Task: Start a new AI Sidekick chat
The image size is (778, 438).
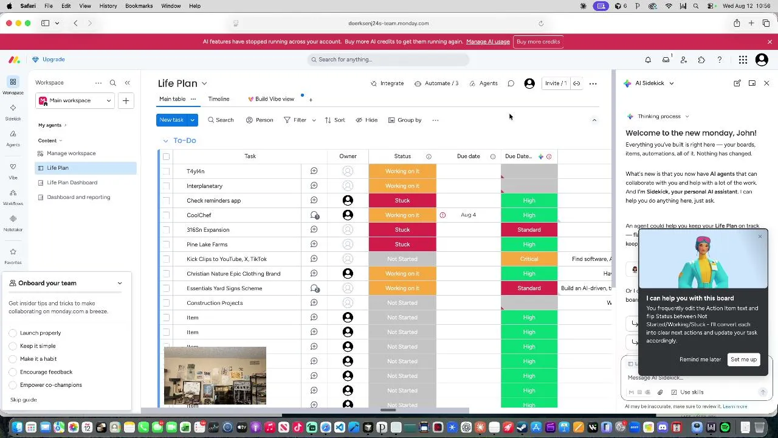Action: coord(737,83)
